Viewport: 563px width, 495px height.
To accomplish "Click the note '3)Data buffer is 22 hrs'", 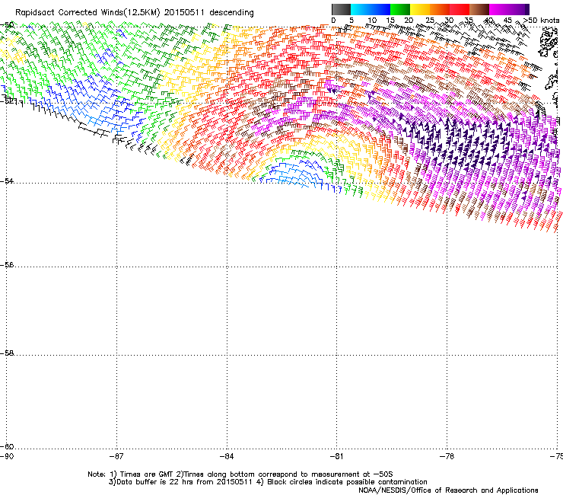I will pos(151,482).
